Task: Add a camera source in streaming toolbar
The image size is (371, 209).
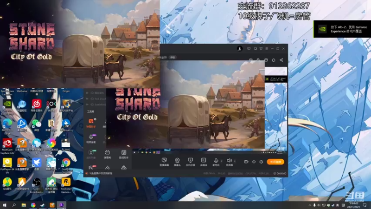Action: [x=177, y=162]
